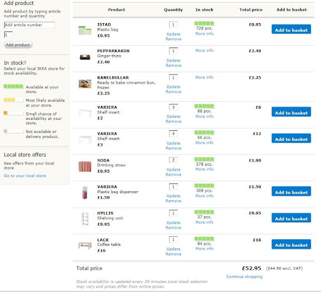Click ISTAD green stock availability bar
321x292 pixels.
204,24
